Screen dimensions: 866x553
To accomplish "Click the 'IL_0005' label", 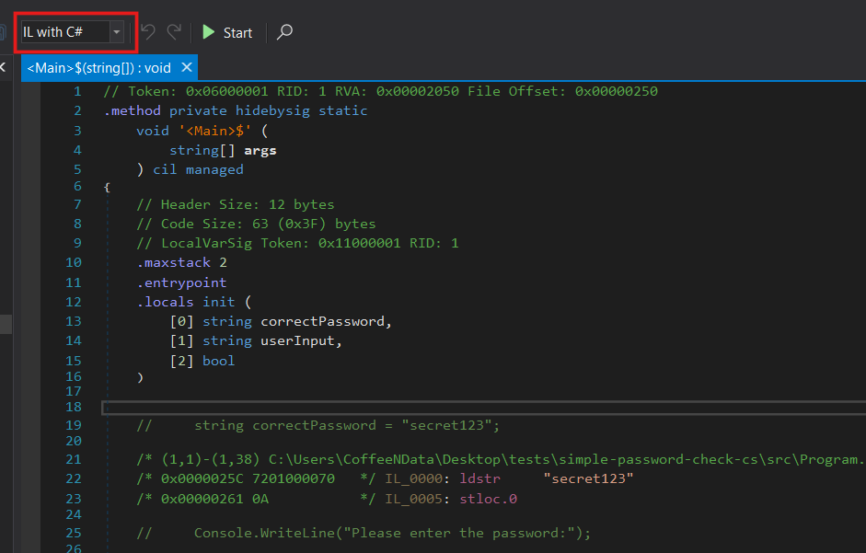I will 413,499.
